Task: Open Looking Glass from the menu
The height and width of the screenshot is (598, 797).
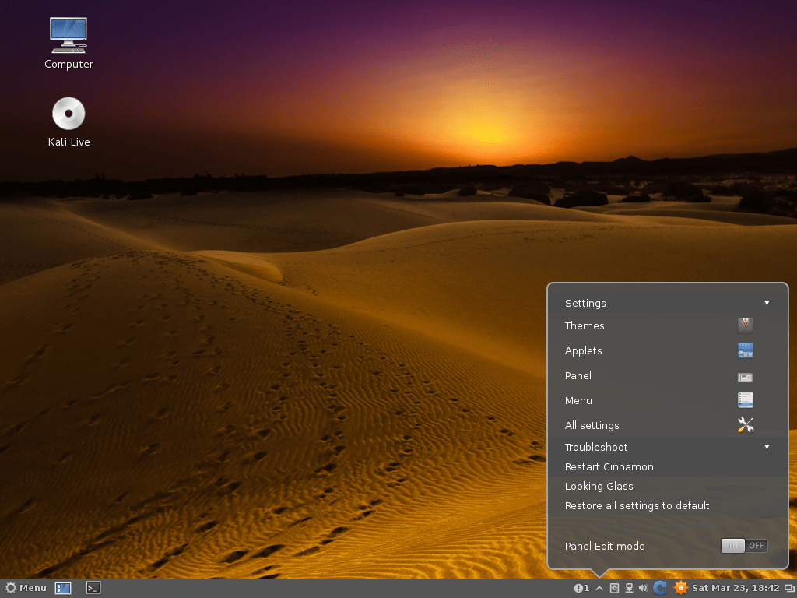Action: pos(599,486)
